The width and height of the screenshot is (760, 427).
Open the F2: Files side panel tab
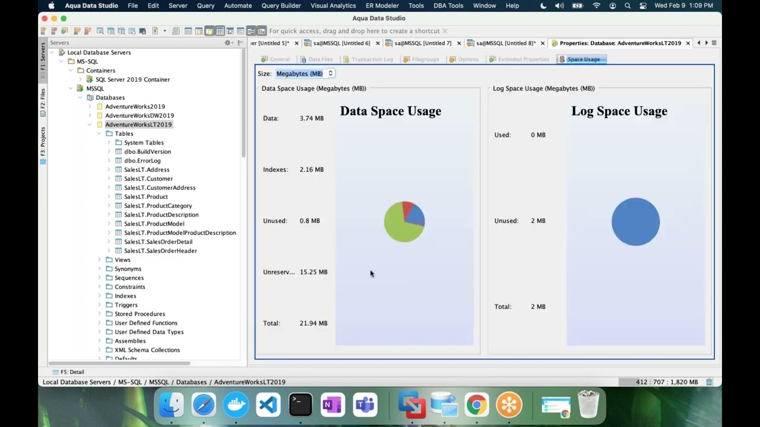pyautogui.click(x=43, y=103)
